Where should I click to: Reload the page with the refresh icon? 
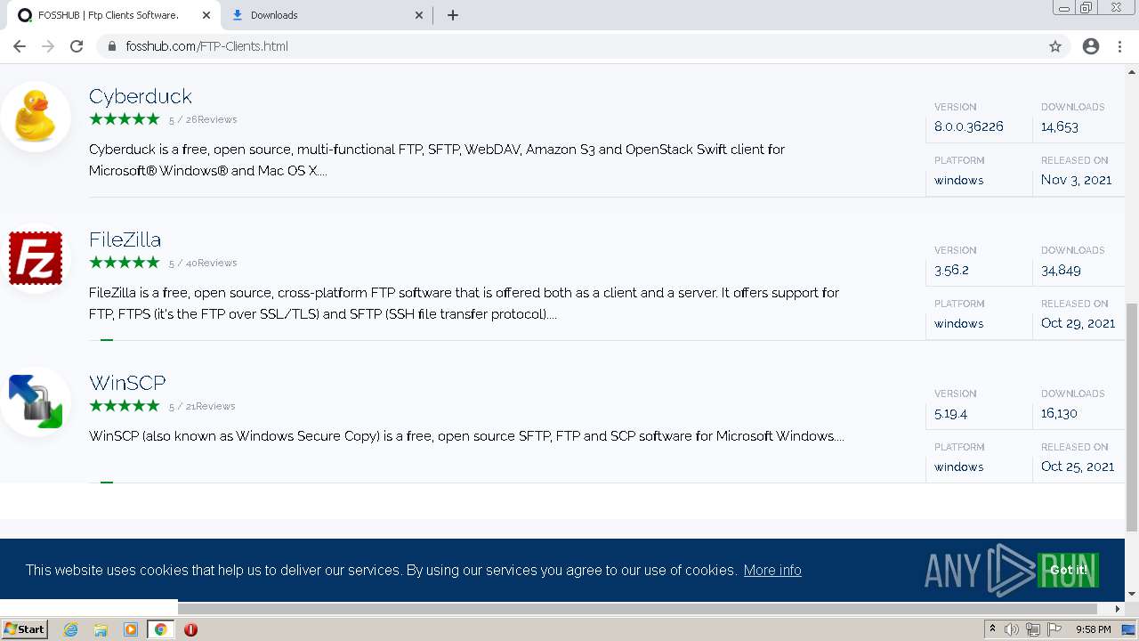(x=77, y=46)
